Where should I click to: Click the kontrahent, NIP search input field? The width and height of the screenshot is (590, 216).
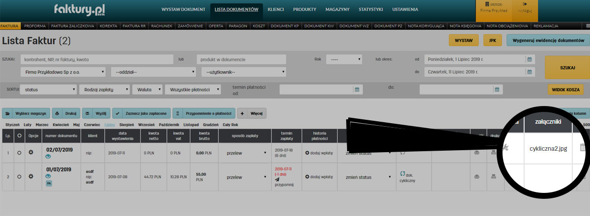pyautogui.click(x=97, y=59)
